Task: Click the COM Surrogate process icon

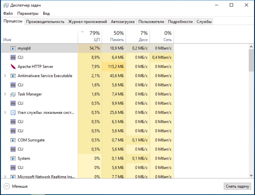Action: 13,140
